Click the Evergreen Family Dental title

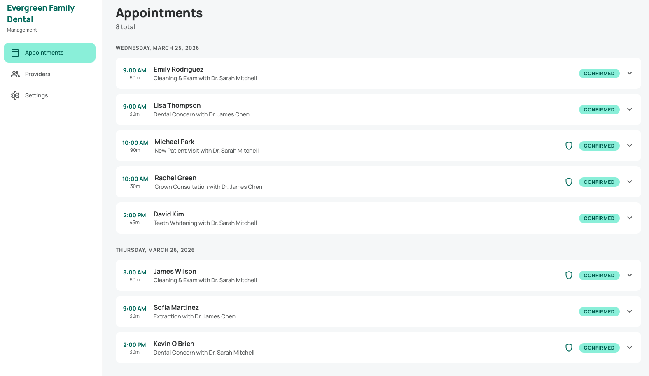coord(40,14)
